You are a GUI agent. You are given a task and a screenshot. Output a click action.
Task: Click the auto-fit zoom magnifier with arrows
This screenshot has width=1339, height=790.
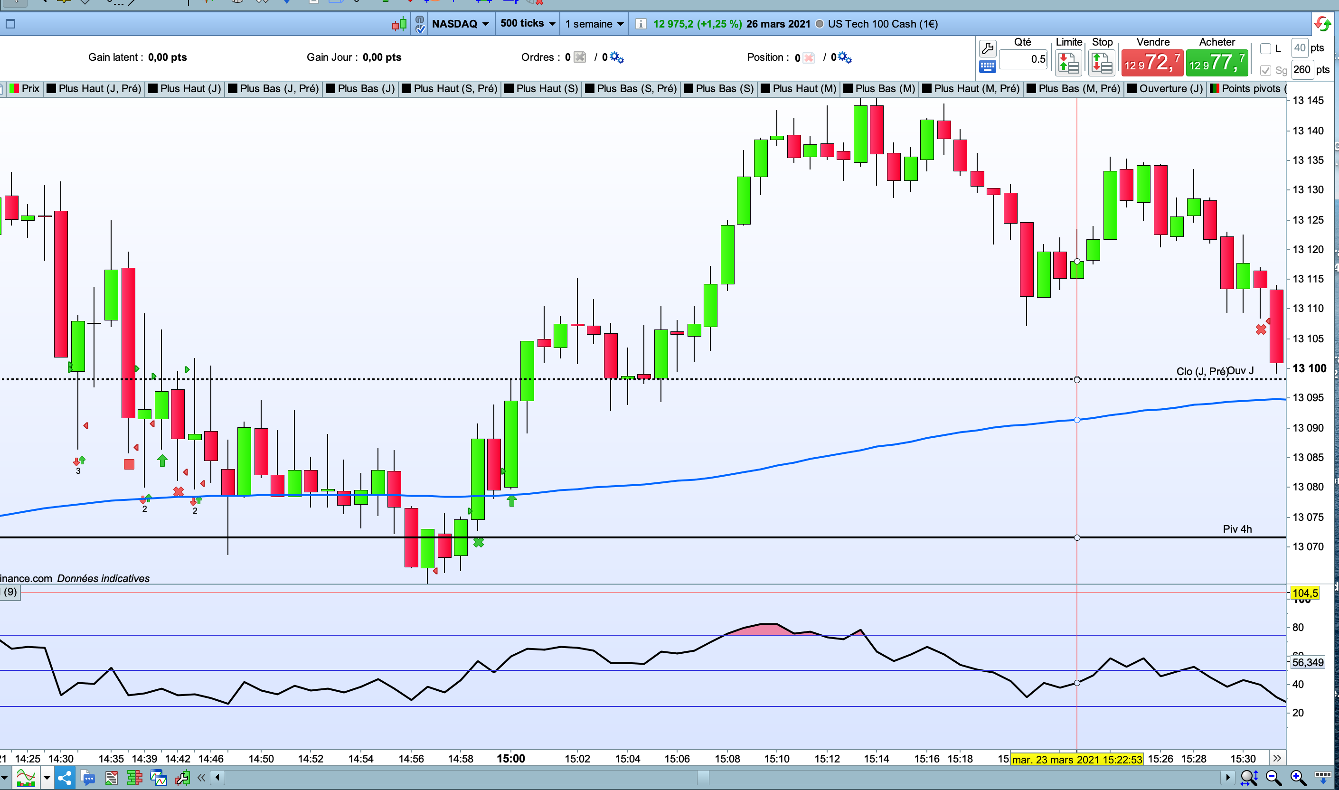[x=1249, y=778]
